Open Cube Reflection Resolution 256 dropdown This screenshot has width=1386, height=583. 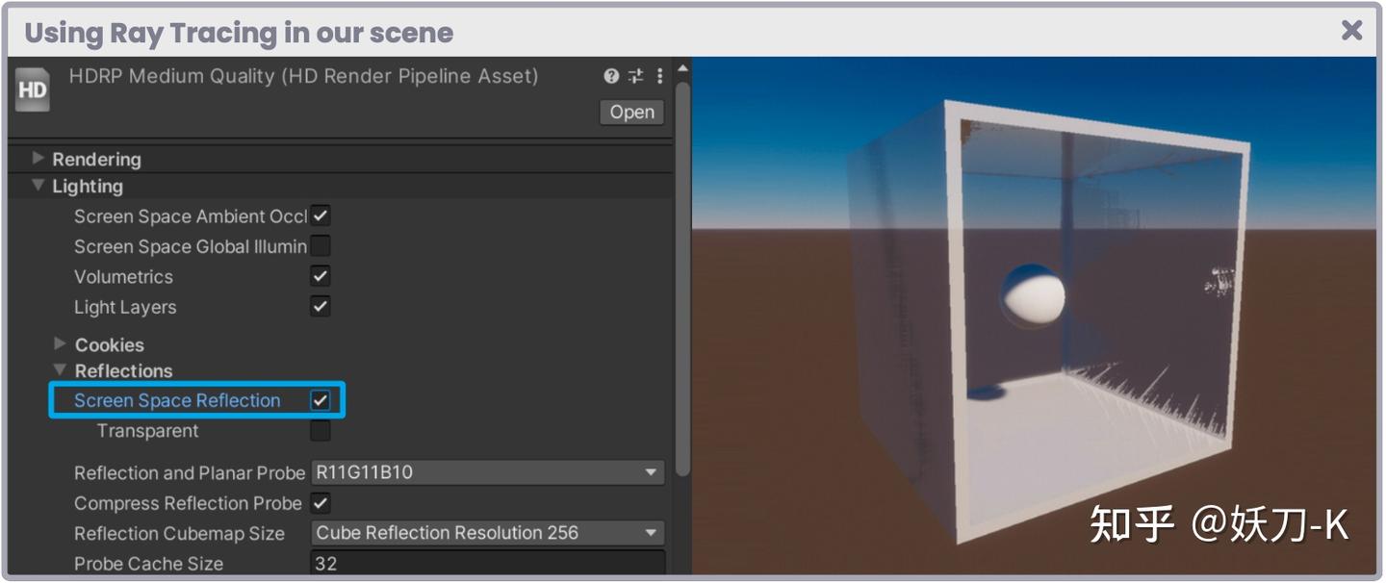point(488,532)
